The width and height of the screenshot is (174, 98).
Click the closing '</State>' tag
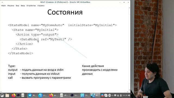point(20,49)
